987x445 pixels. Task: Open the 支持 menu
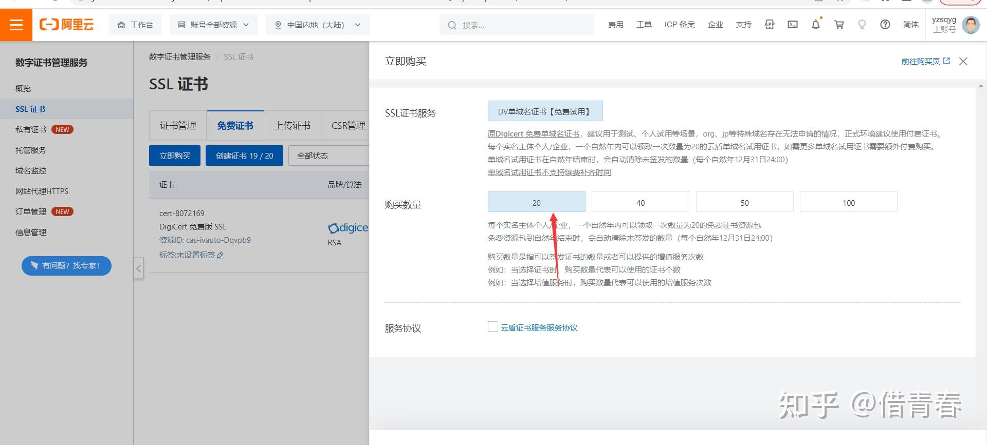(743, 25)
